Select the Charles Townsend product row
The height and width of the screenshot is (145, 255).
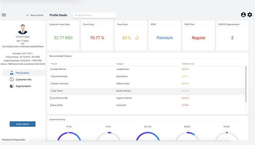pos(147,83)
